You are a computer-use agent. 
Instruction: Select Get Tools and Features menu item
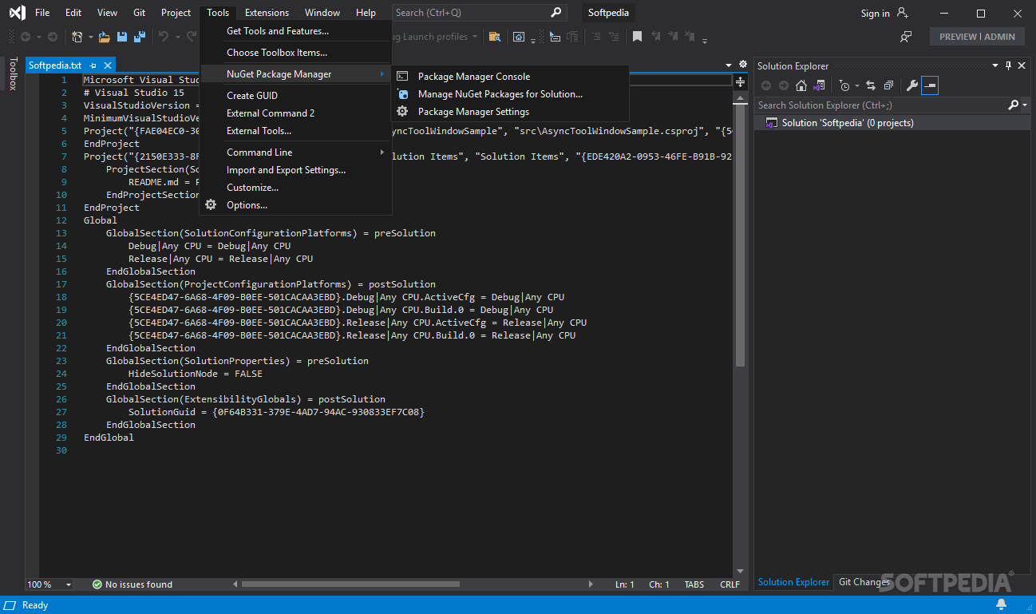tap(278, 31)
